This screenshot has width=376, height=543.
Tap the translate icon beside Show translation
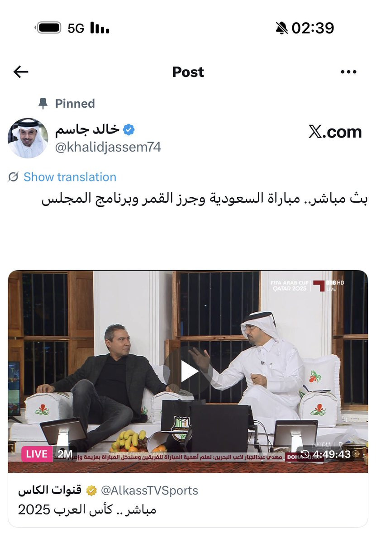click(14, 177)
